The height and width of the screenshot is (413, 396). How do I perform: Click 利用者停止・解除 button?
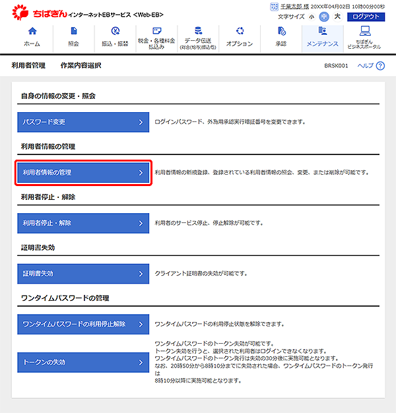click(x=83, y=223)
